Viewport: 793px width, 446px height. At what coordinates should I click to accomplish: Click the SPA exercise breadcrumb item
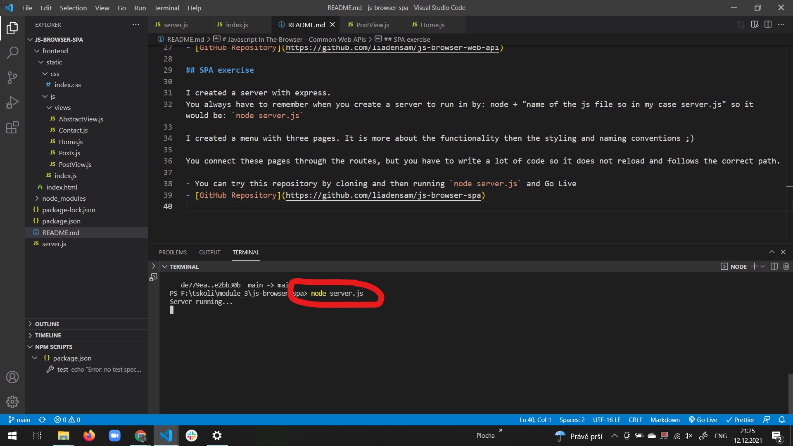(406, 39)
